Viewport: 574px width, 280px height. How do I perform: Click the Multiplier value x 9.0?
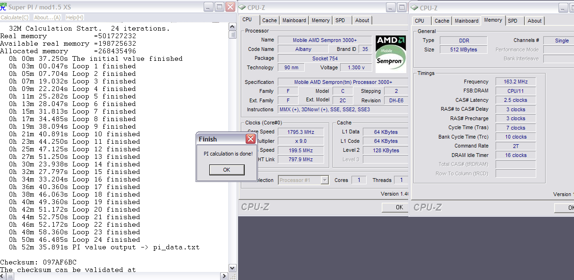point(301,141)
